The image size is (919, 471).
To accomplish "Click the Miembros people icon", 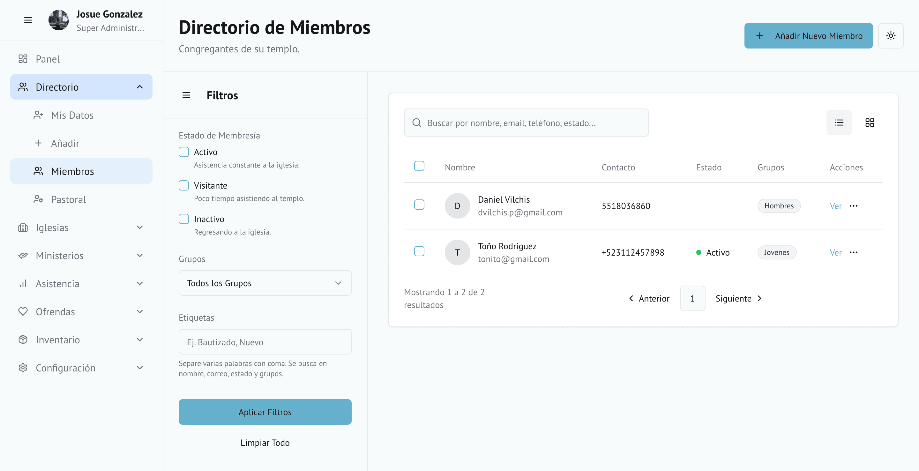I will pyautogui.click(x=38, y=171).
